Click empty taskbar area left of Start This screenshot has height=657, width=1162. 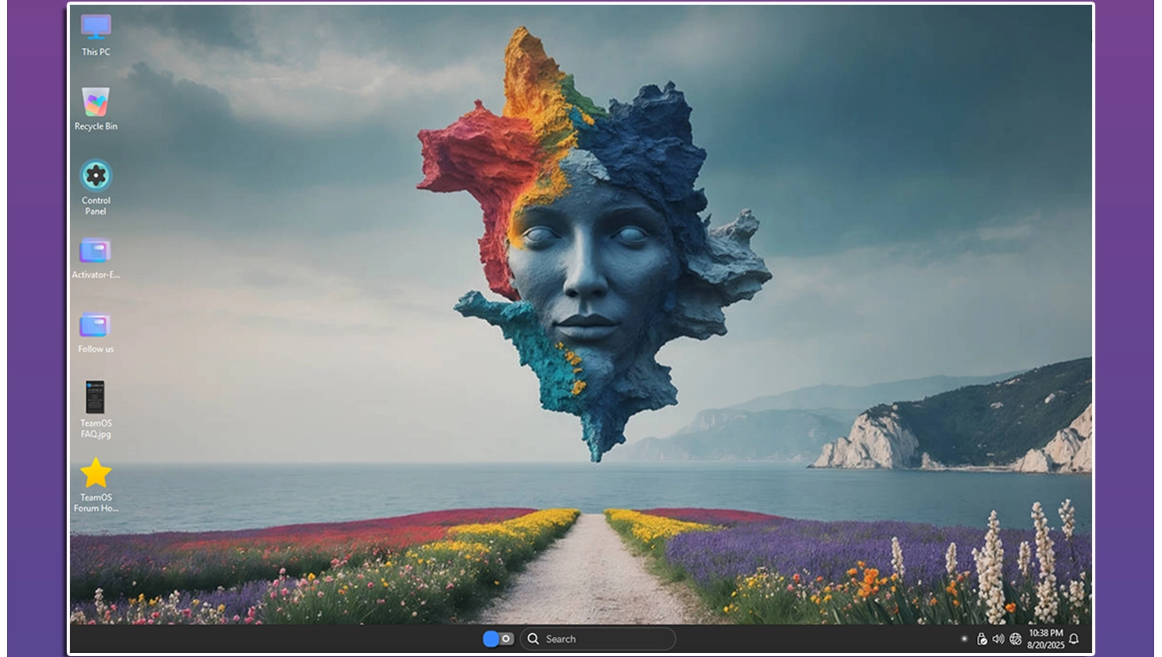pos(274,639)
